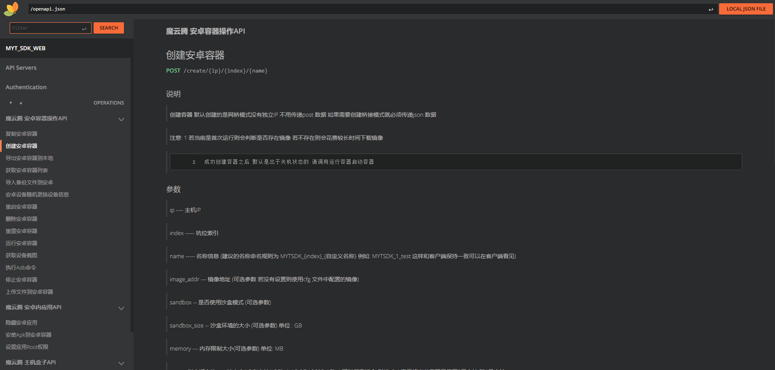Click the LOCAL JSON FILE button
This screenshot has width=775, height=370.
[x=746, y=9]
